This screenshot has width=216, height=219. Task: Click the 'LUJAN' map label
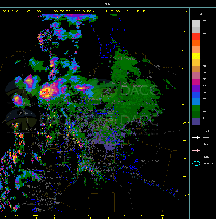pyautogui.click(x=64, y=147)
